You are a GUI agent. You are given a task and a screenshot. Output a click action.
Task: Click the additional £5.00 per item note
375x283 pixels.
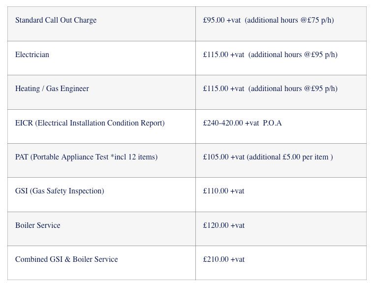click(x=290, y=157)
